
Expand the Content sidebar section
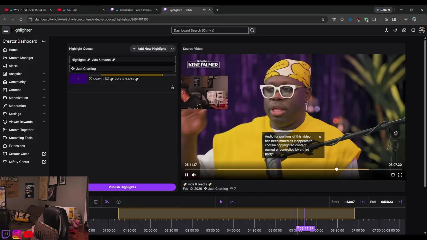[x=44, y=90]
